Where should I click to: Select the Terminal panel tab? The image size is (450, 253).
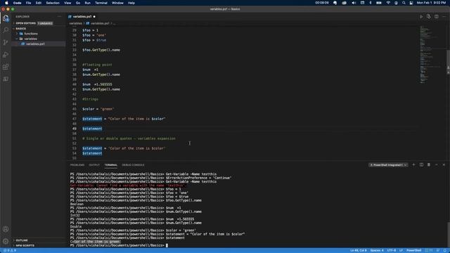111,165
